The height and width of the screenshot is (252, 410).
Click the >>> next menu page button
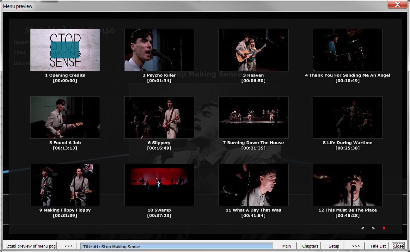356,246
